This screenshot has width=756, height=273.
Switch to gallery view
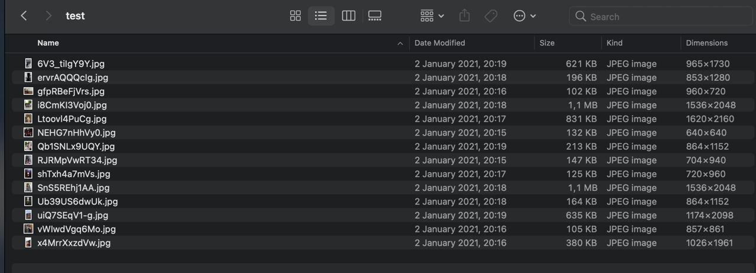[374, 16]
